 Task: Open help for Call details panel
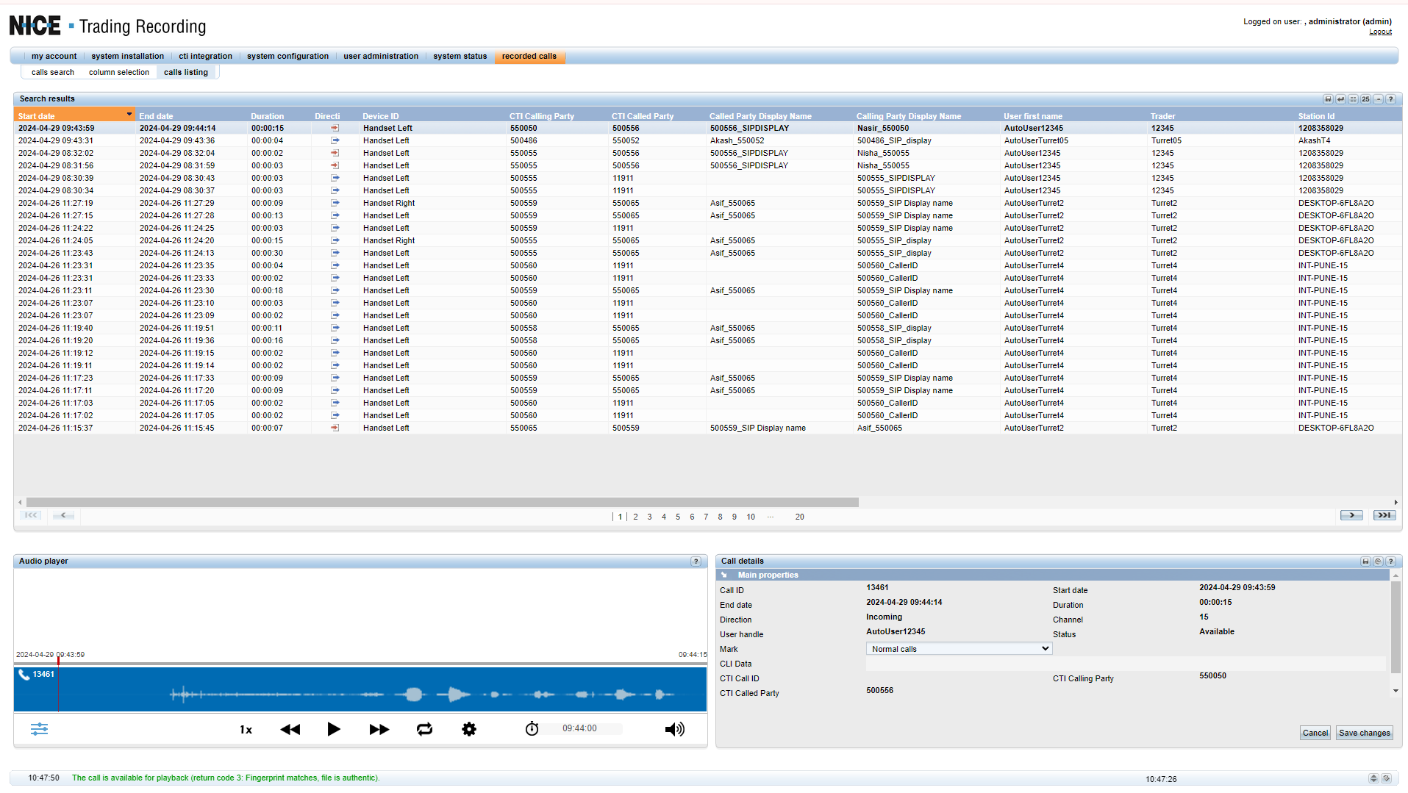1390,561
